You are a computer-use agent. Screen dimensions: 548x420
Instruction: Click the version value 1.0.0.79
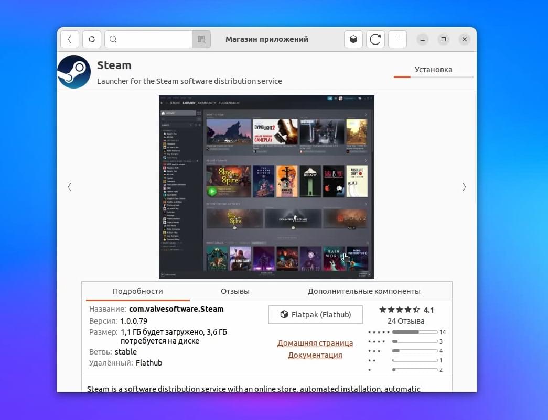click(x=134, y=321)
